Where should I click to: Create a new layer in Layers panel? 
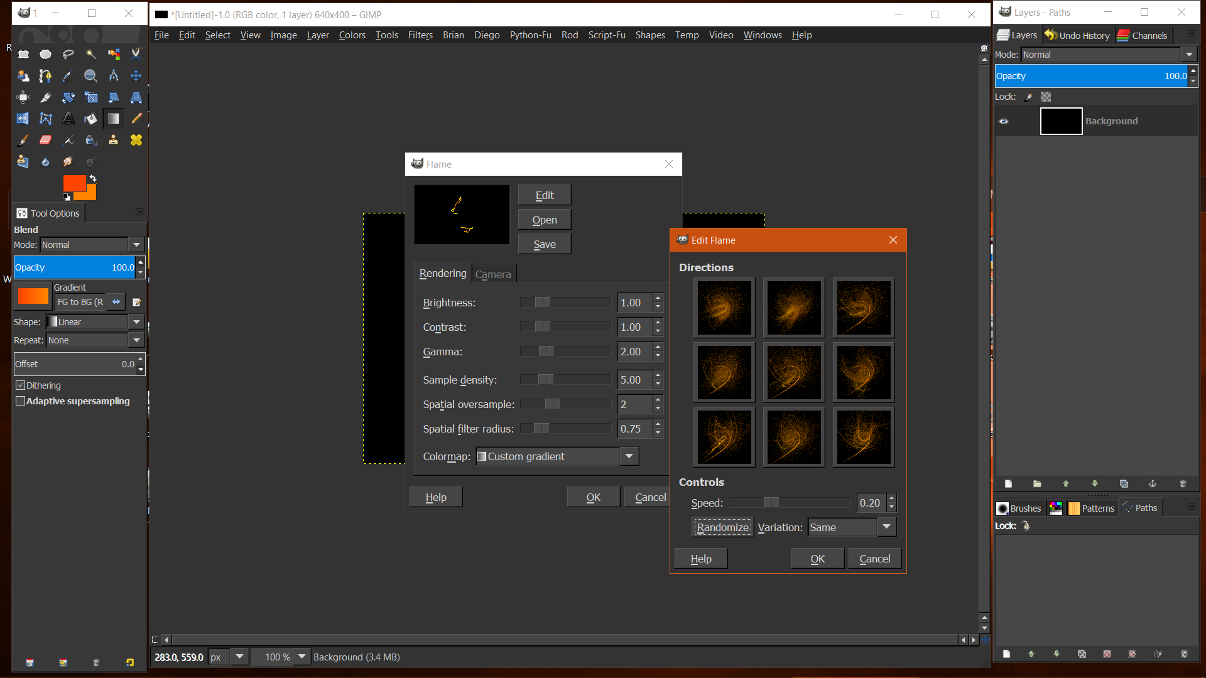(1008, 483)
